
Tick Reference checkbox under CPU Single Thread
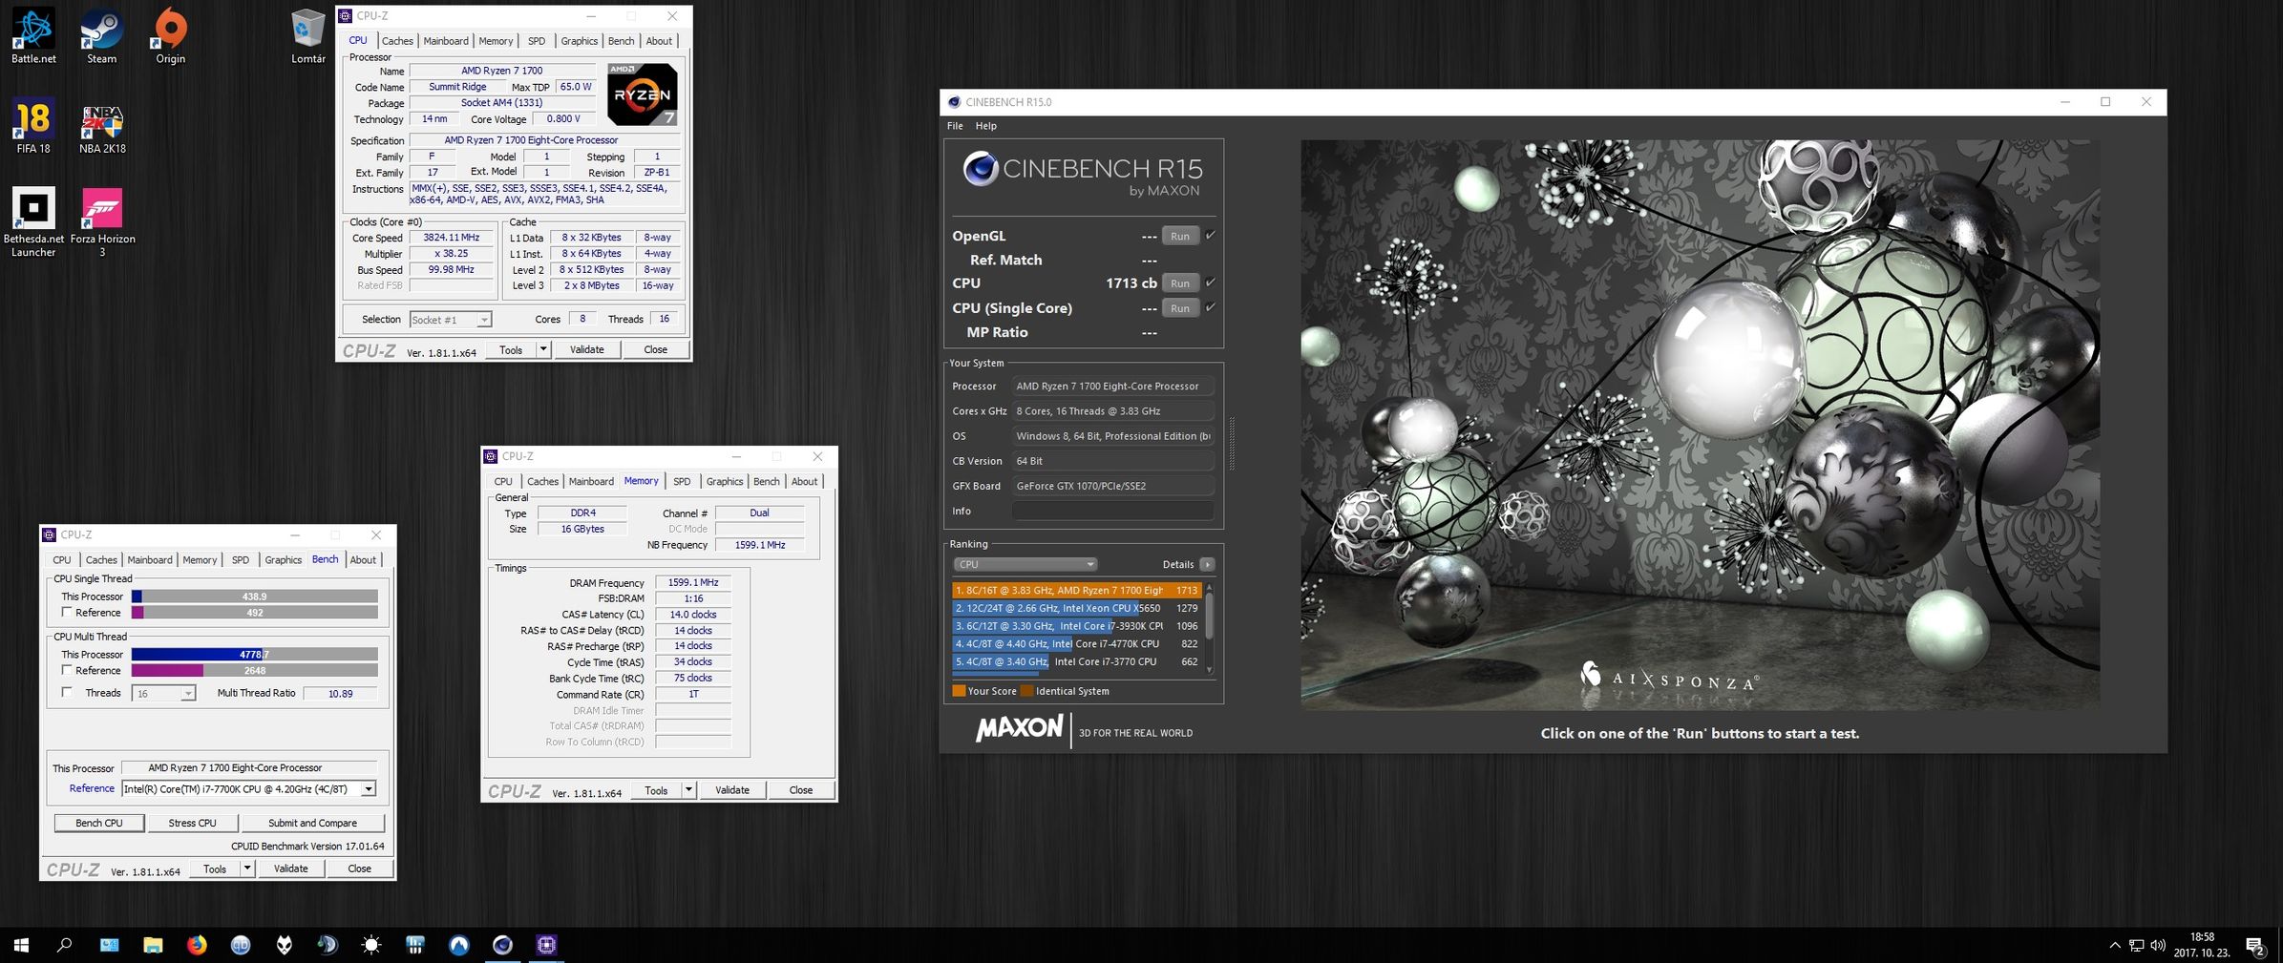(67, 612)
